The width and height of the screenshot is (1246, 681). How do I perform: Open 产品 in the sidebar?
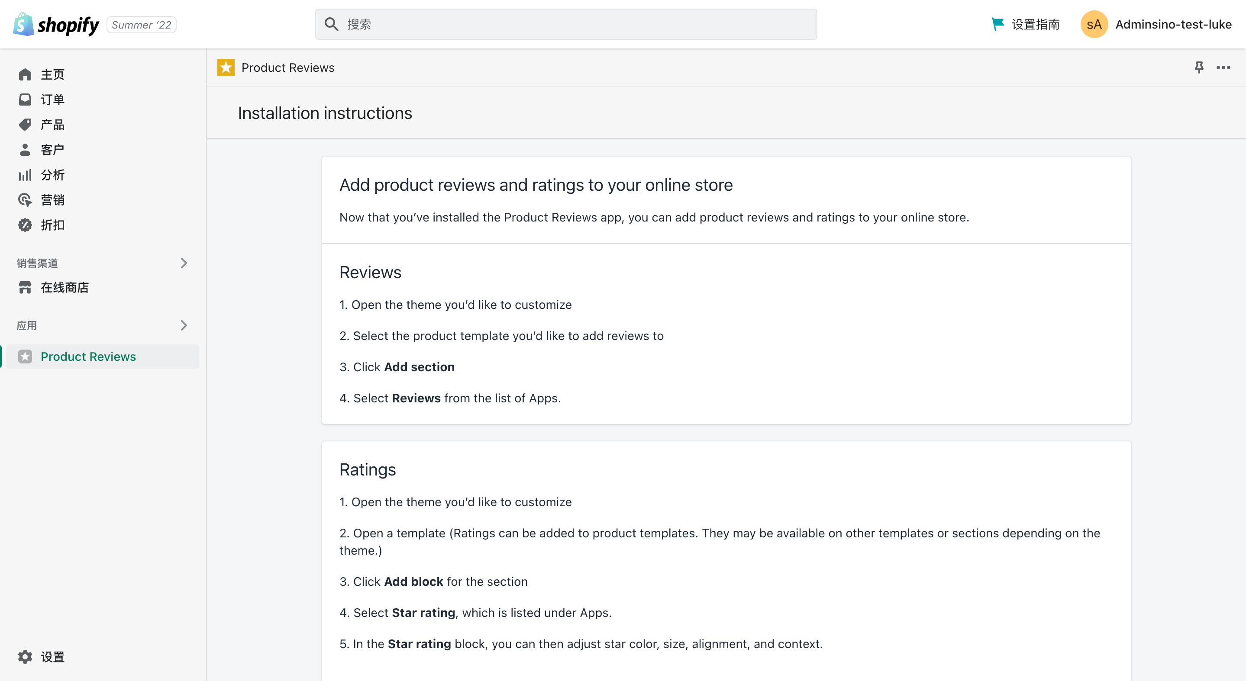(x=53, y=125)
